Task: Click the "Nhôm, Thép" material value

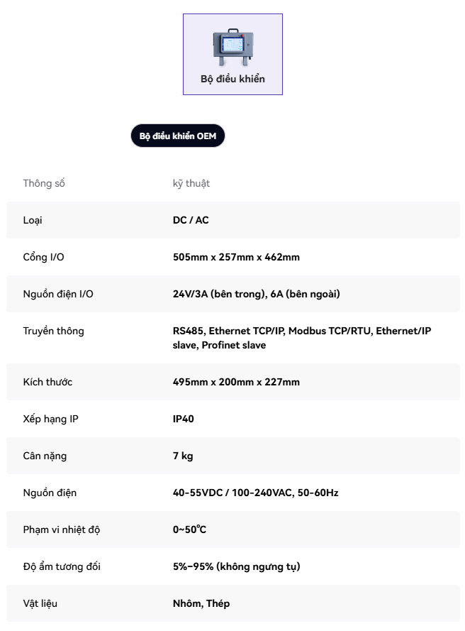Action: pyautogui.click(x=201, y=603)
